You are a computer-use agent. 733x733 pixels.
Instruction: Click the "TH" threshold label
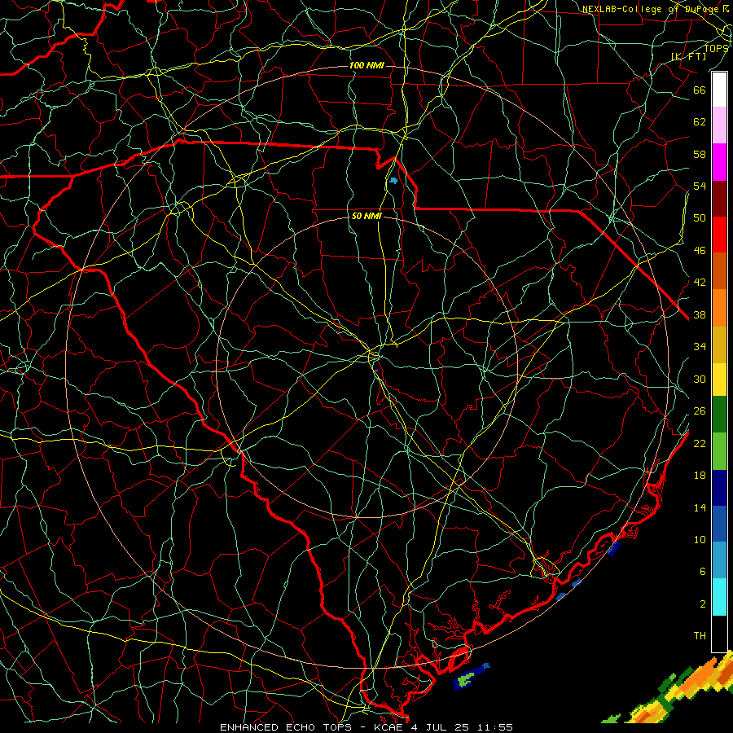tap(700, 636)
